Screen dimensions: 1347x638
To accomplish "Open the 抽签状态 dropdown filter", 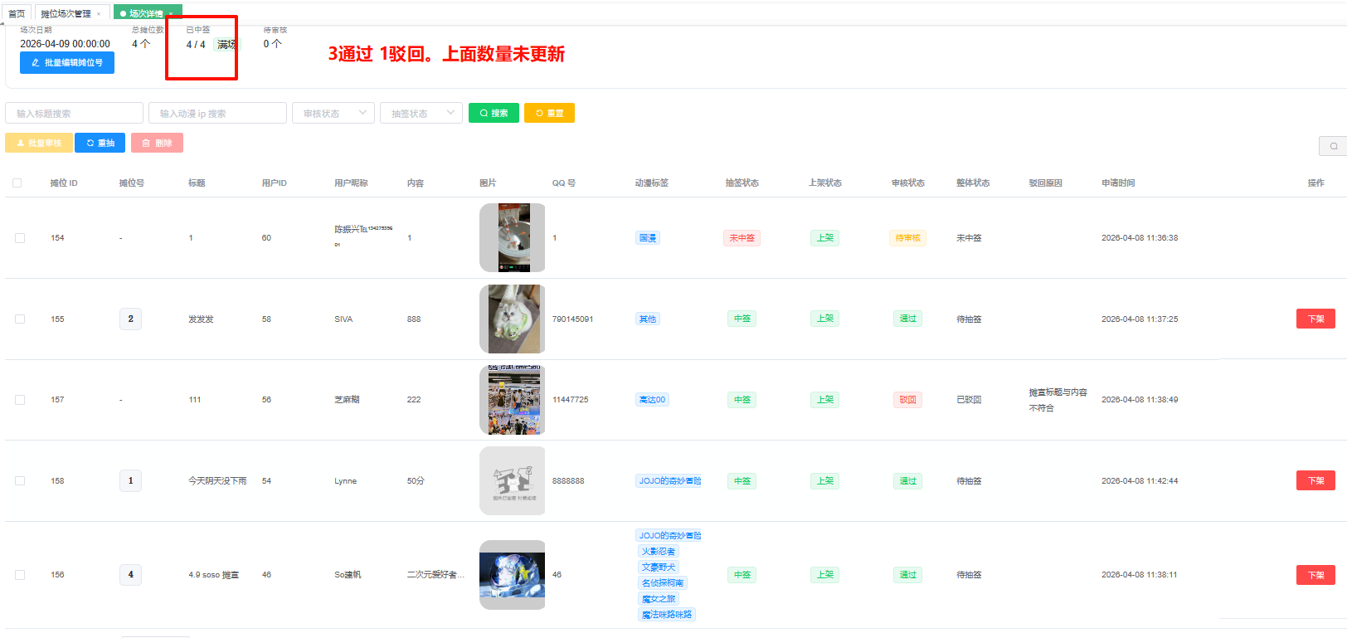I will click(421, 113).
